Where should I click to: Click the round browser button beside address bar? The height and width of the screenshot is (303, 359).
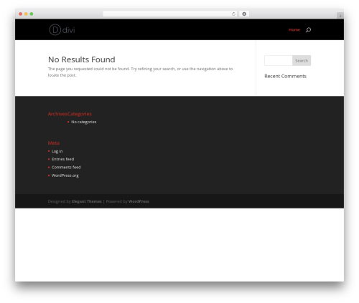click(244, 14)
